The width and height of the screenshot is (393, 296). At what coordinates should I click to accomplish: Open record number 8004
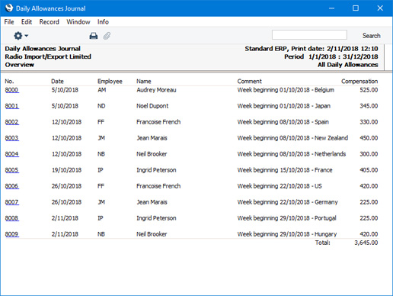point(11,154)
